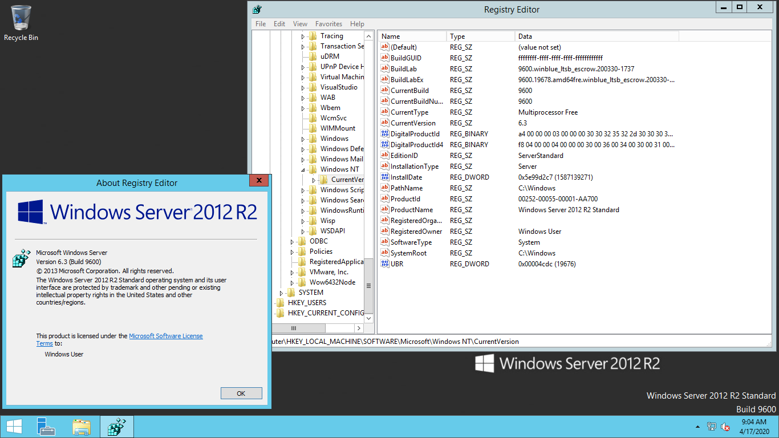Open Server Manager from the taskbar
This screenshot has height=438, width=779.
click(46, 427)
